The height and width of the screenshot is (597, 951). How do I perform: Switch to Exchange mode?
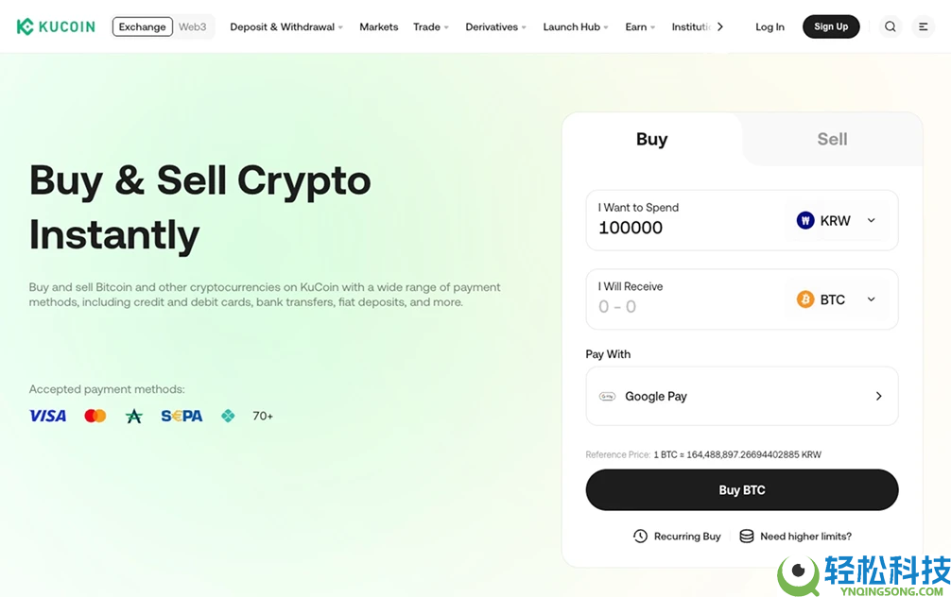(143, 26)
